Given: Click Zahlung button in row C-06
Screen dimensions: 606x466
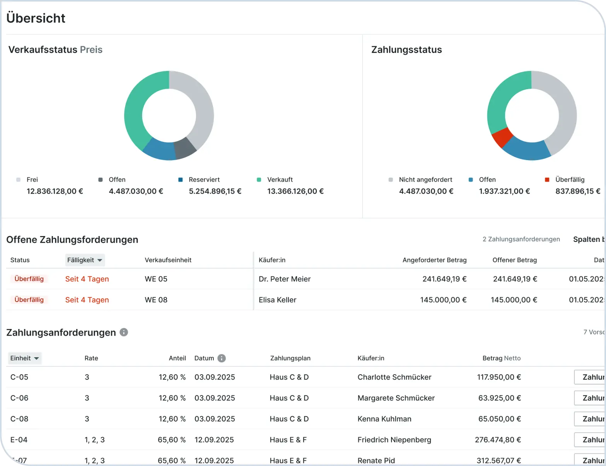Looking at the screenshot, I should tap(590, 398).
